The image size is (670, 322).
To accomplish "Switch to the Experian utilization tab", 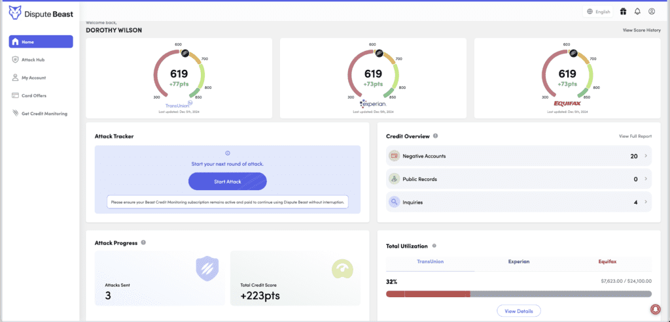I will [519, 262].
